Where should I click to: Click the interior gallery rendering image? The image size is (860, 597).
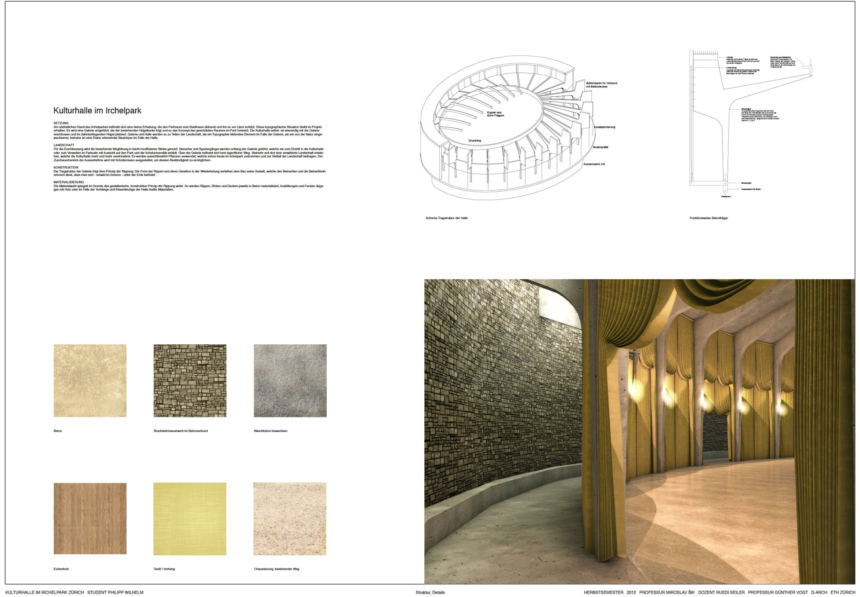tap(639, 432)
